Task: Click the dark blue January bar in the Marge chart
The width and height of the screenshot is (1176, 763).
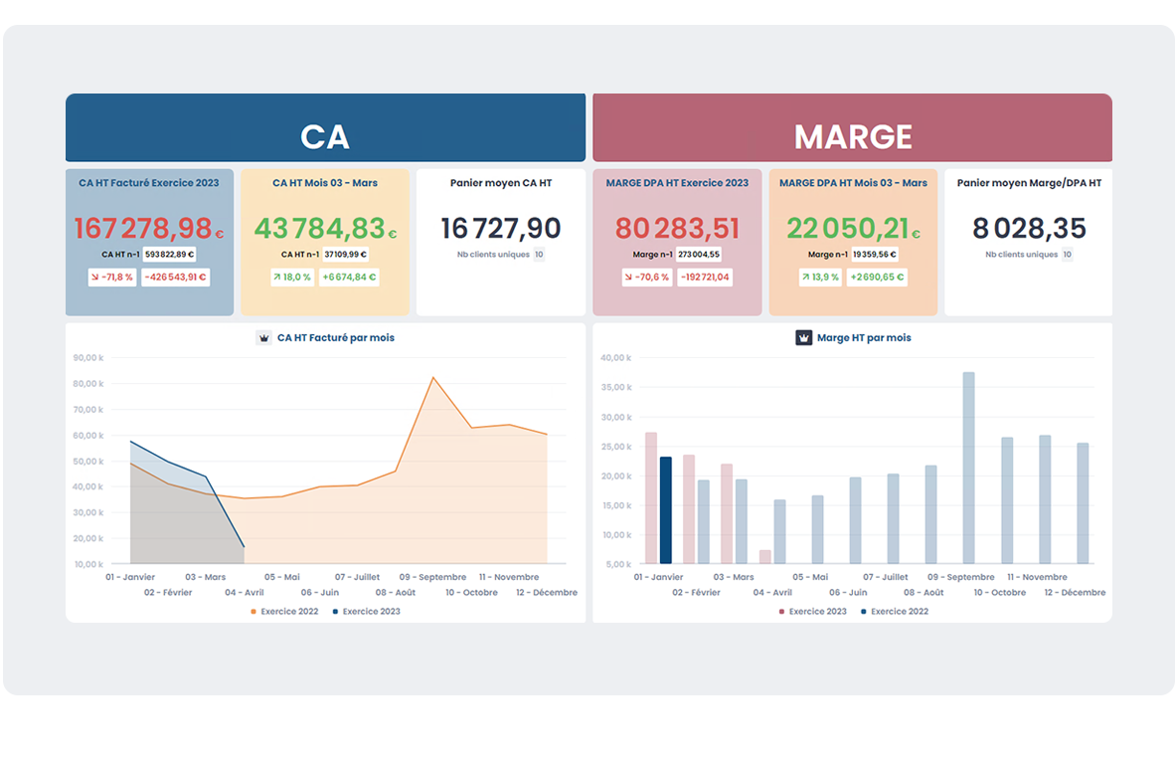Action: click(x=665, y=510)
